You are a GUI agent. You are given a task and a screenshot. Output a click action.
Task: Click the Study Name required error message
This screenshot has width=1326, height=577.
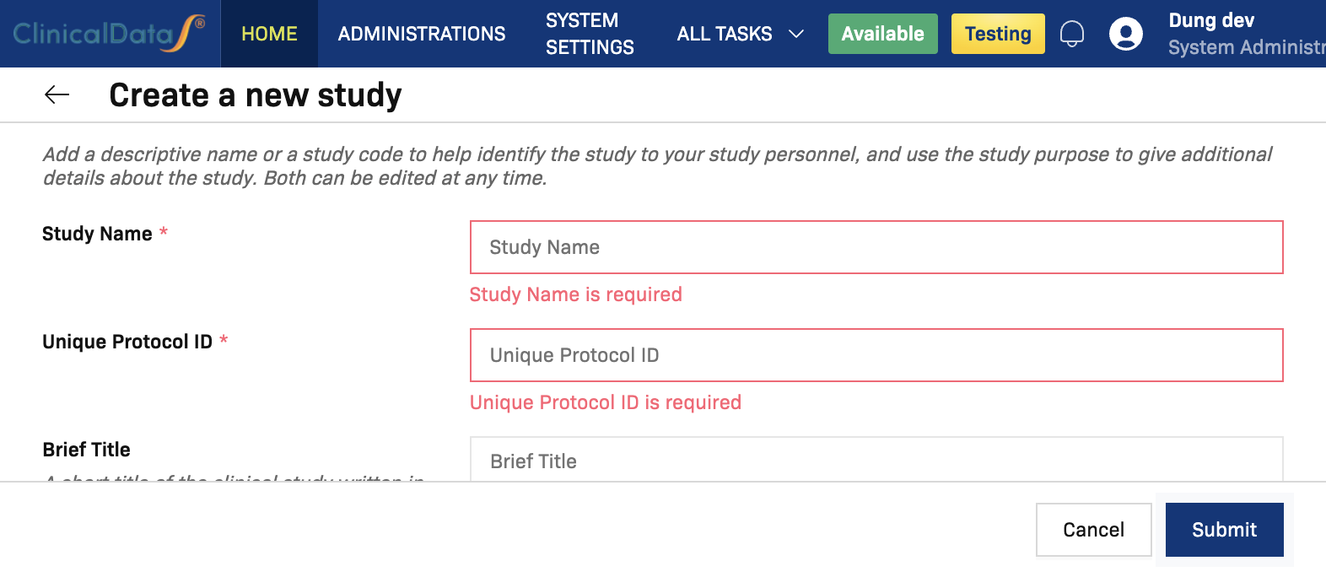point(575,294)
